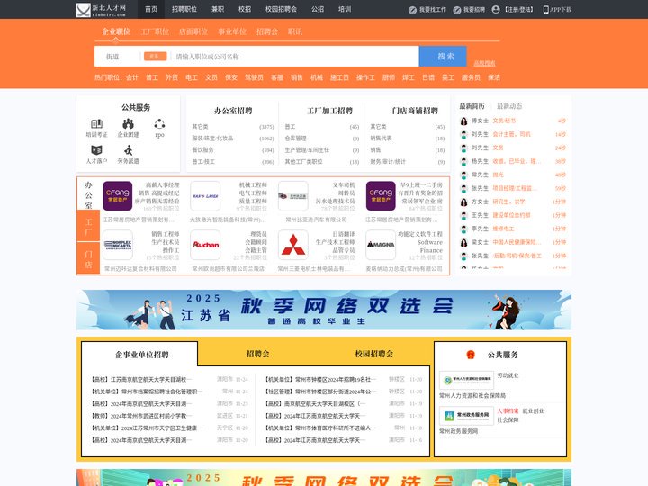Click hot job keyword 会计
Image resolution: width=648 pixels, height=486 pixels.
[x=132, y=77]
